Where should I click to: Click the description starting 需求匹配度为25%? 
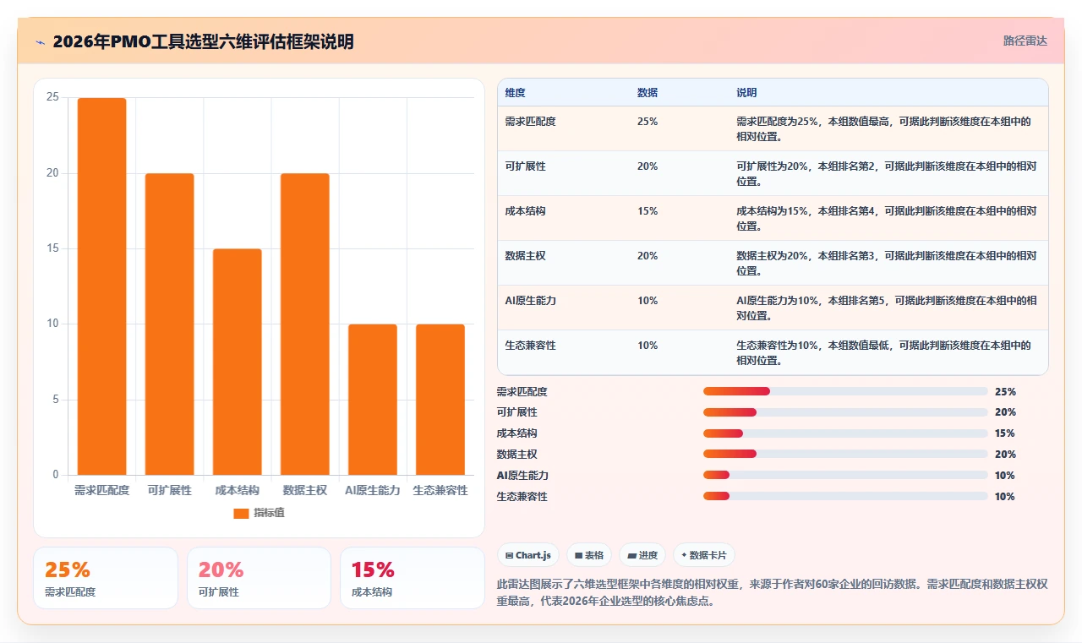883,129
